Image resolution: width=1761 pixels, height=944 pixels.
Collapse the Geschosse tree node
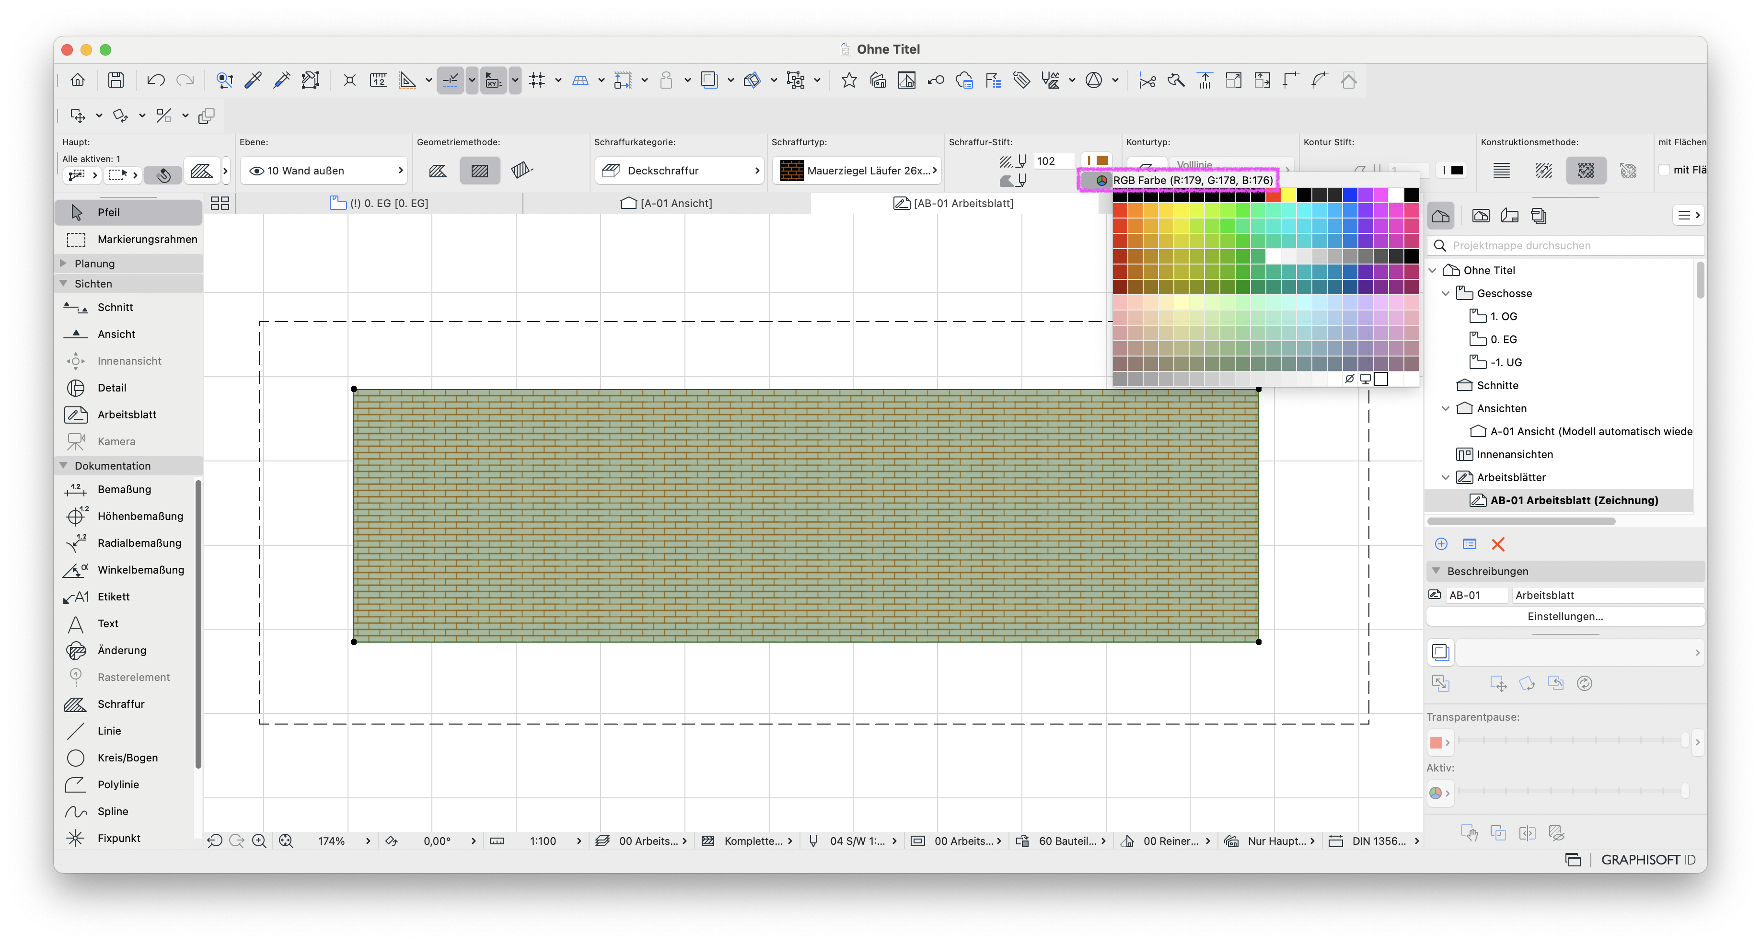[x=1446, y=293]
